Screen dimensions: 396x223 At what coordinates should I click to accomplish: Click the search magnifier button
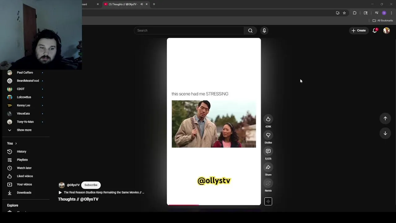click(x=250, y=30)
